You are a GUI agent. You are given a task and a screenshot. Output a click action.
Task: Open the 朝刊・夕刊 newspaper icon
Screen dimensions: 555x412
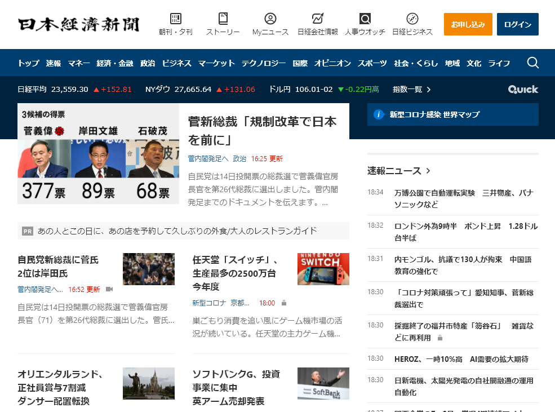click(x=176, y=19)
